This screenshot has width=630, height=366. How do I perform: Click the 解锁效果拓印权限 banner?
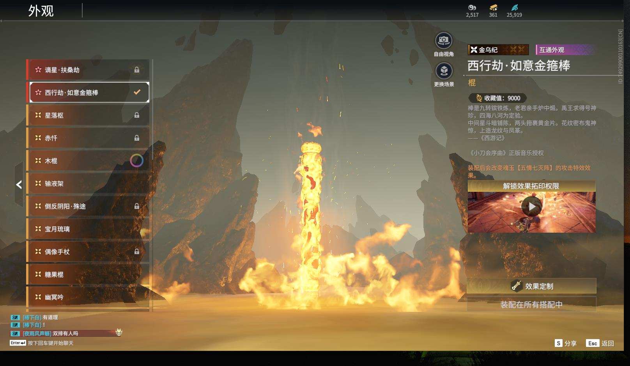coord(531,186)
